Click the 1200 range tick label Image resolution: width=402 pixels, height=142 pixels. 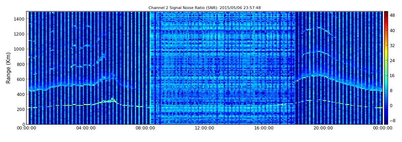coord(20,34)
